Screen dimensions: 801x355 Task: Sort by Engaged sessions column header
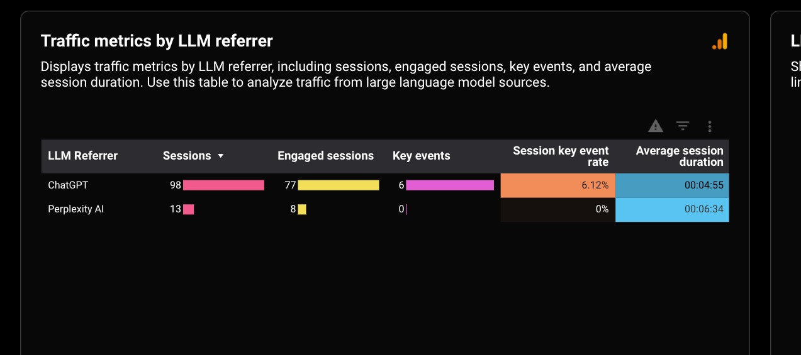click(325, 156)
